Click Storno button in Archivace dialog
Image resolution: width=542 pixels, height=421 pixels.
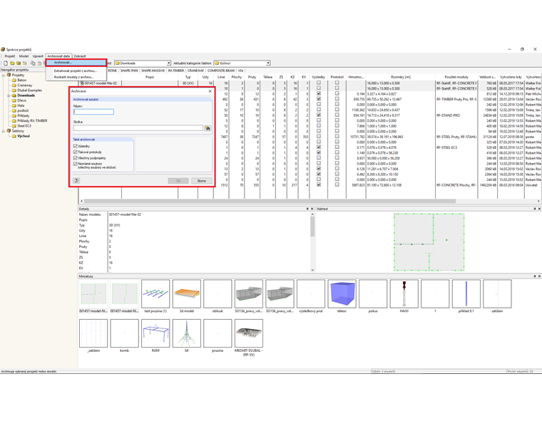pos(202,181)
